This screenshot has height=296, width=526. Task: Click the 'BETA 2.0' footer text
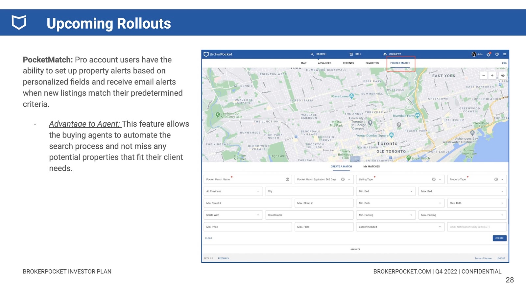coord(208,259)
